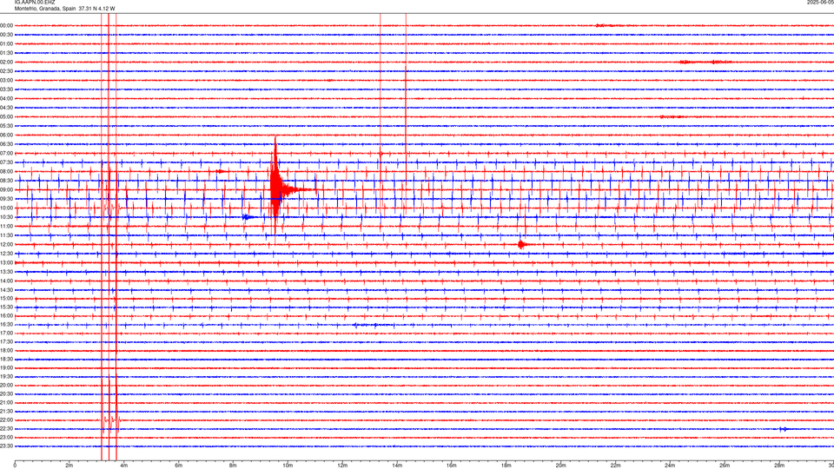Select the Montefrio, Granada, Spain location text
Screen dimensions: 834x469
click(45, 9)
